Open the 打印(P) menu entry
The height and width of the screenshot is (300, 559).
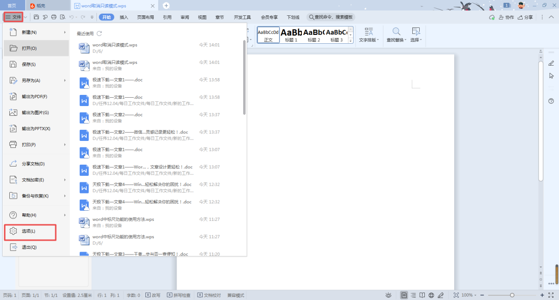coord(36,145)
